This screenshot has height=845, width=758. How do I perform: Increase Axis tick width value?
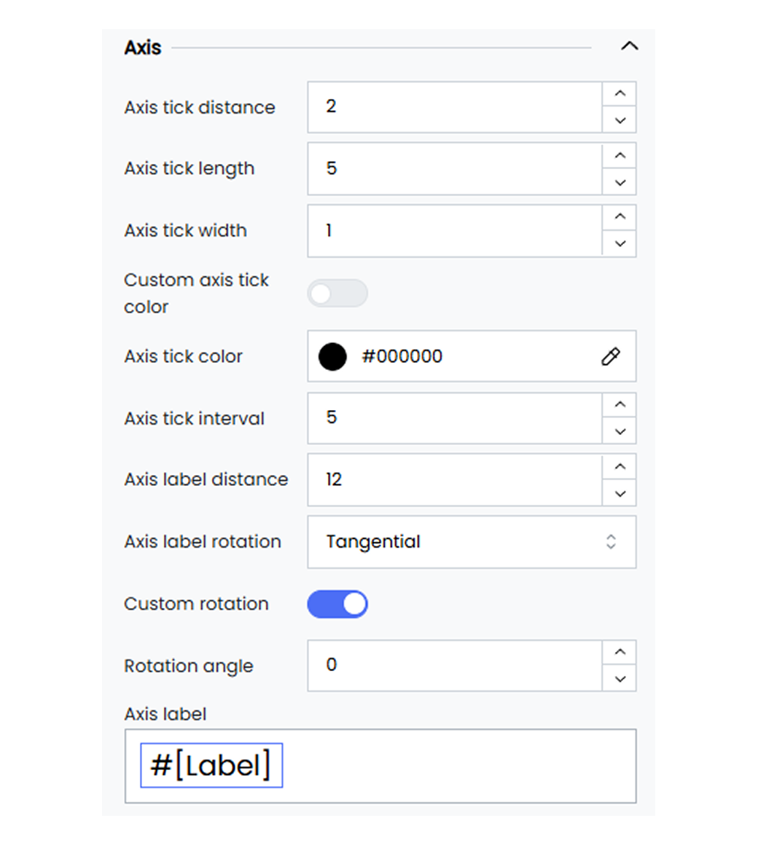click(x=620, y=216)
